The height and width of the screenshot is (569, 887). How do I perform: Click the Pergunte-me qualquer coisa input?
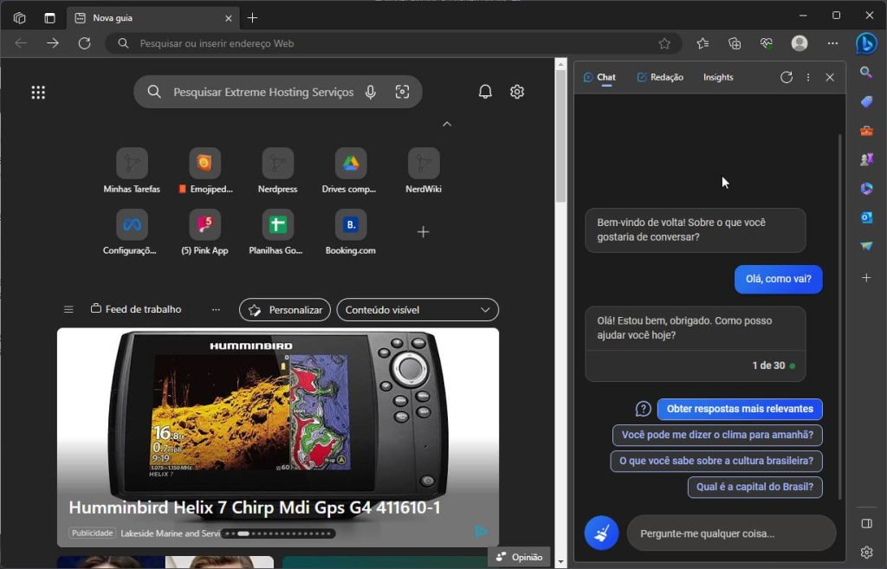731,533
